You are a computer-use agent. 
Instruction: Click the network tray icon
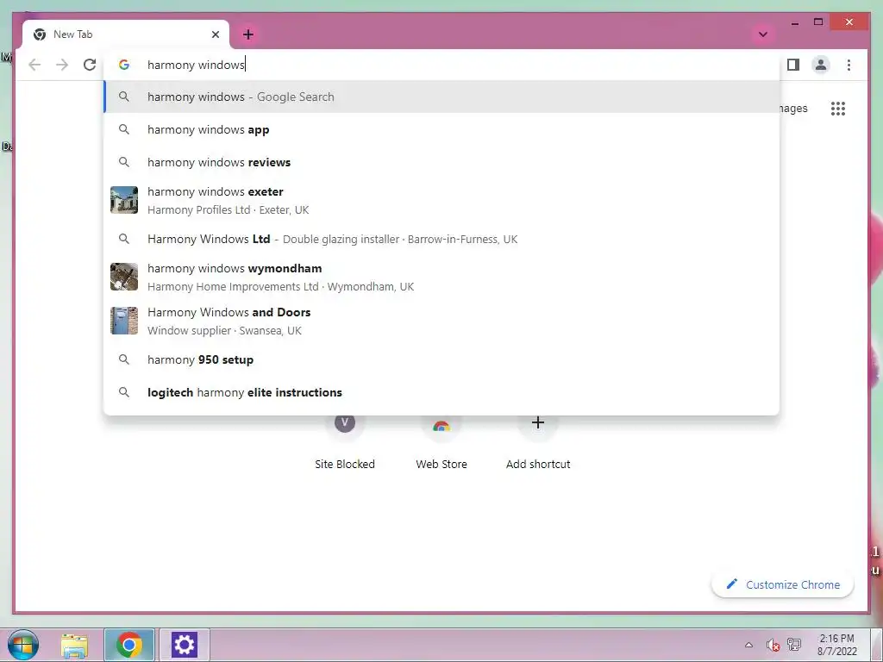click(794, 645)
